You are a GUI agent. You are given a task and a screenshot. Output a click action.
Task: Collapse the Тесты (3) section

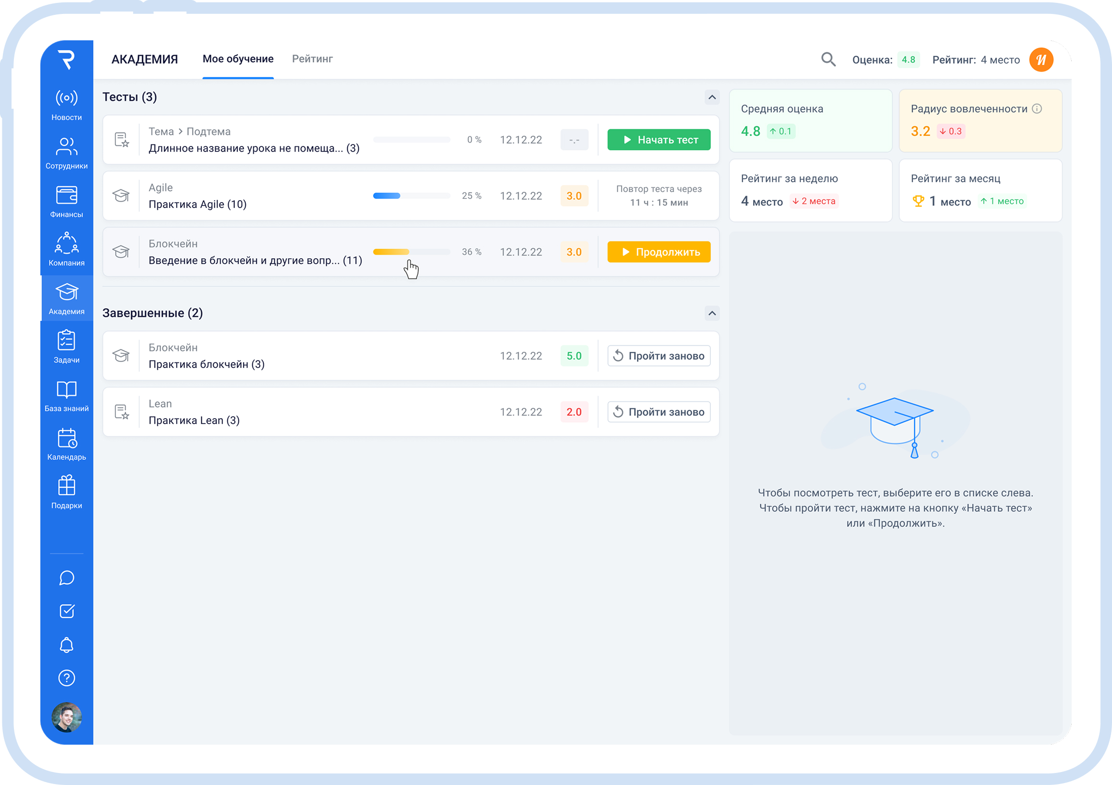(x=711, y=97)
